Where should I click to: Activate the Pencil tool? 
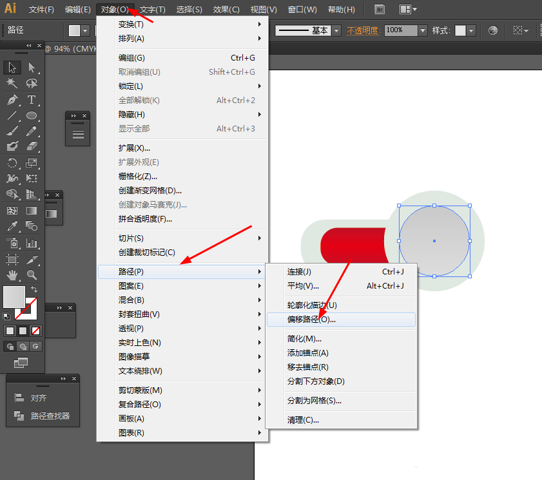[x=32, y=131]
